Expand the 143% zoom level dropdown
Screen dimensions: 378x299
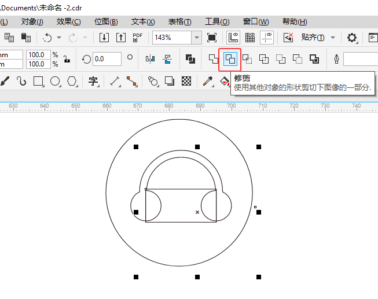197,38
